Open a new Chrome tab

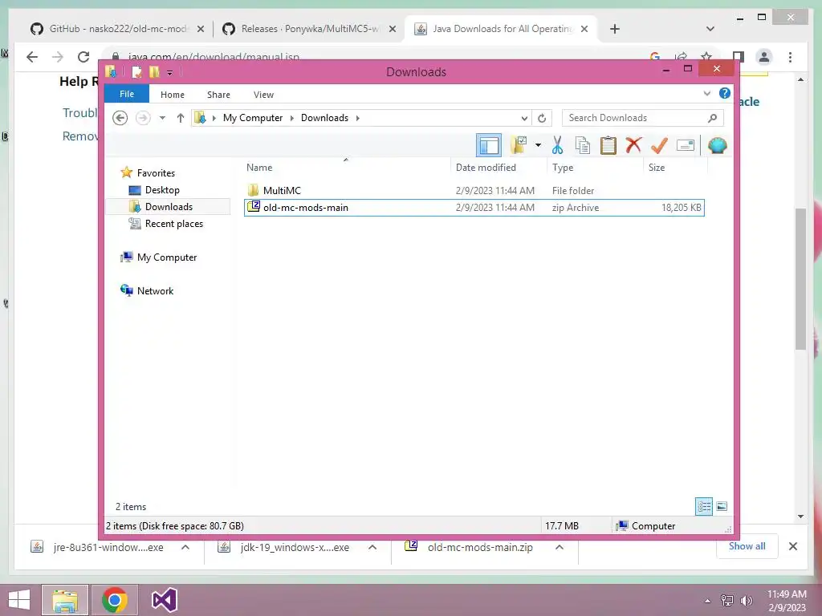(x=615, y=29)
